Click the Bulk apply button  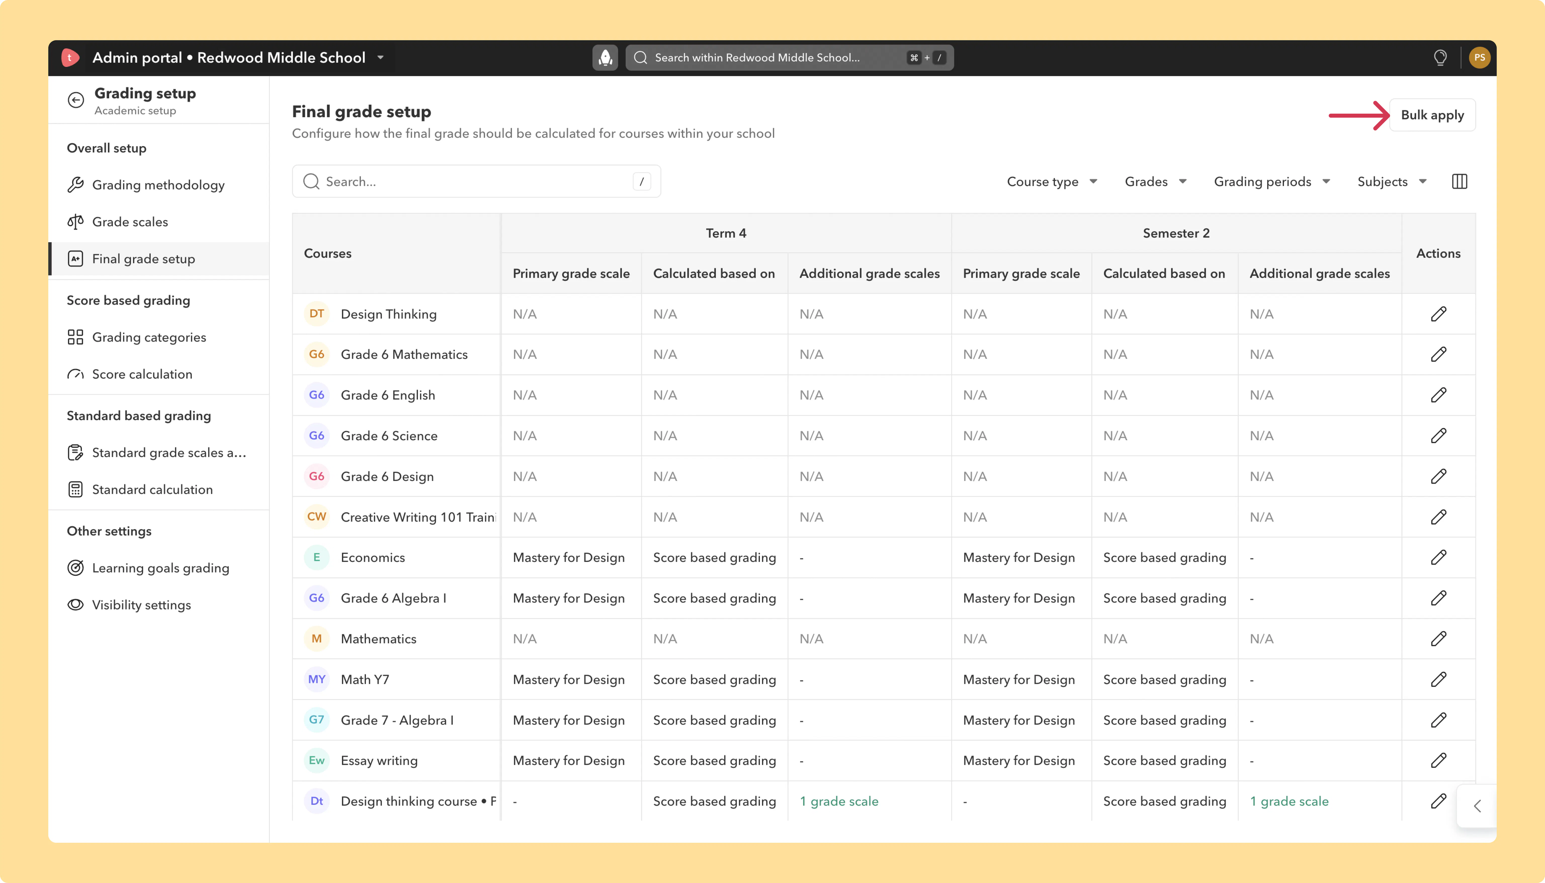click(x=1432, y=115)
